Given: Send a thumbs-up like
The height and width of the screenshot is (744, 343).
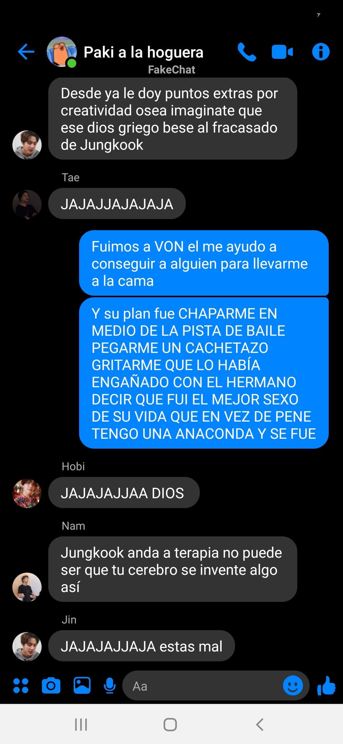Looking at the screenshot, I should 326,685.
